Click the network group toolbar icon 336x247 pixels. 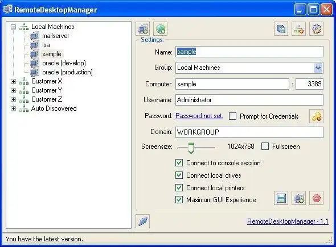coord(299,28)
